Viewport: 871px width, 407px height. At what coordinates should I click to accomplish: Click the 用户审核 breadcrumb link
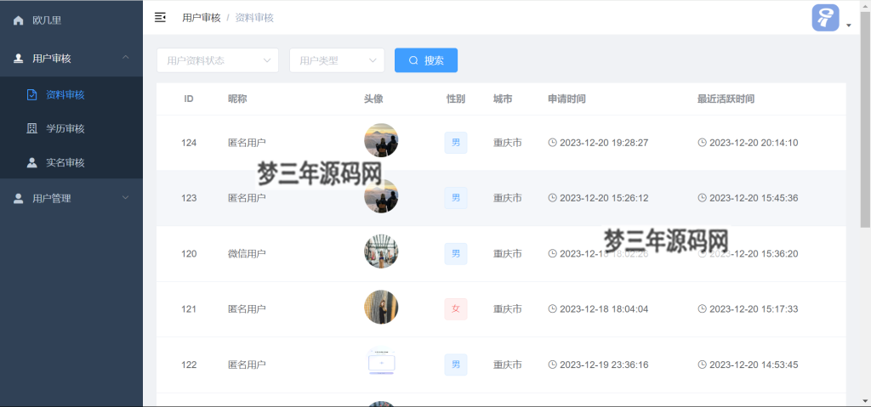201,17
